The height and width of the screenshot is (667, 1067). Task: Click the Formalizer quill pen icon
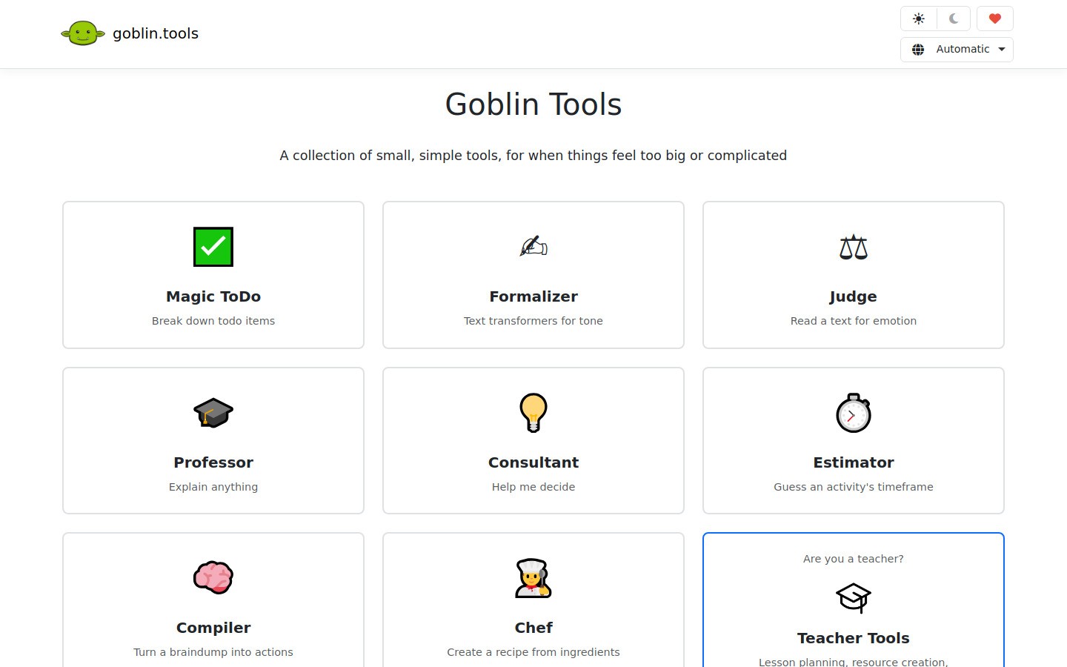[x=533, y=247]
